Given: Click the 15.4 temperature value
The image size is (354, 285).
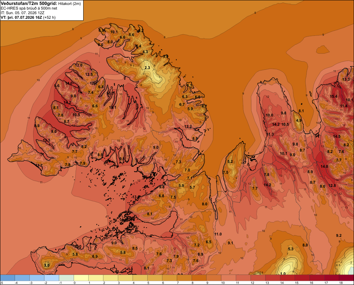Looking at the screenshot, I should (x=333, y=96).
